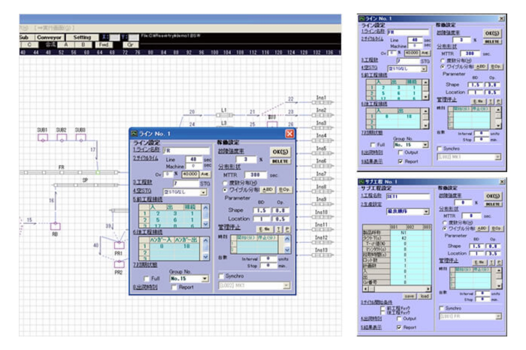
Task: Click the B button in main toolbar
Action: point(83,45)
